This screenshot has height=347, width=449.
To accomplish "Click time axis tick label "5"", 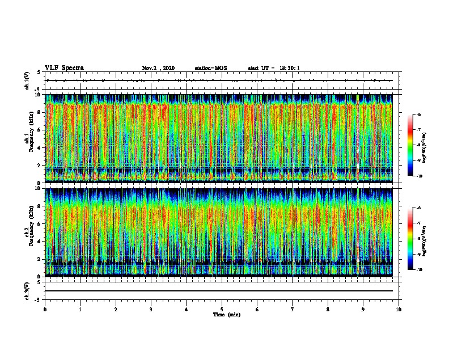I will 222,310.
